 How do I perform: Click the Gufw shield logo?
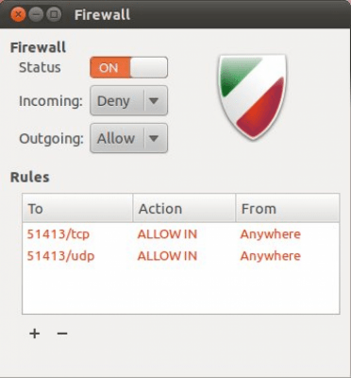coord(252,97)
